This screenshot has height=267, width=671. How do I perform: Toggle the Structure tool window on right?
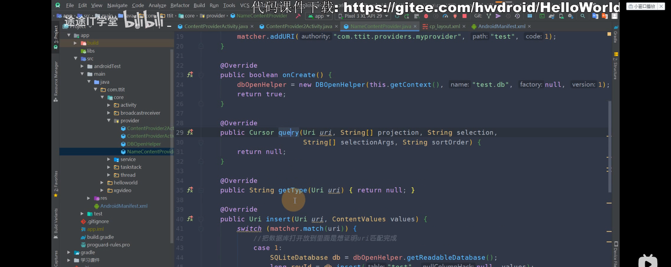pos(615,66)
